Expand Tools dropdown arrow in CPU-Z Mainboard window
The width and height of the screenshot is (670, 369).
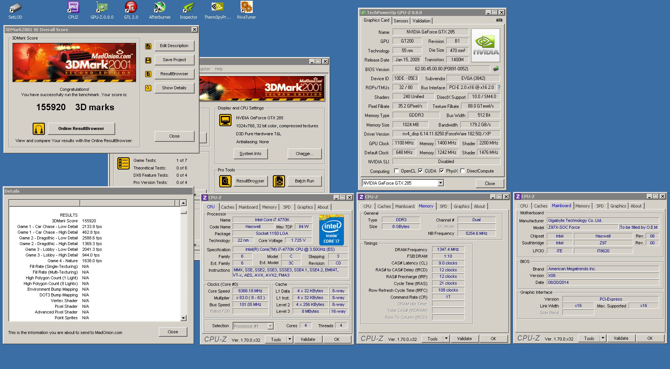(x=603, y=338)
